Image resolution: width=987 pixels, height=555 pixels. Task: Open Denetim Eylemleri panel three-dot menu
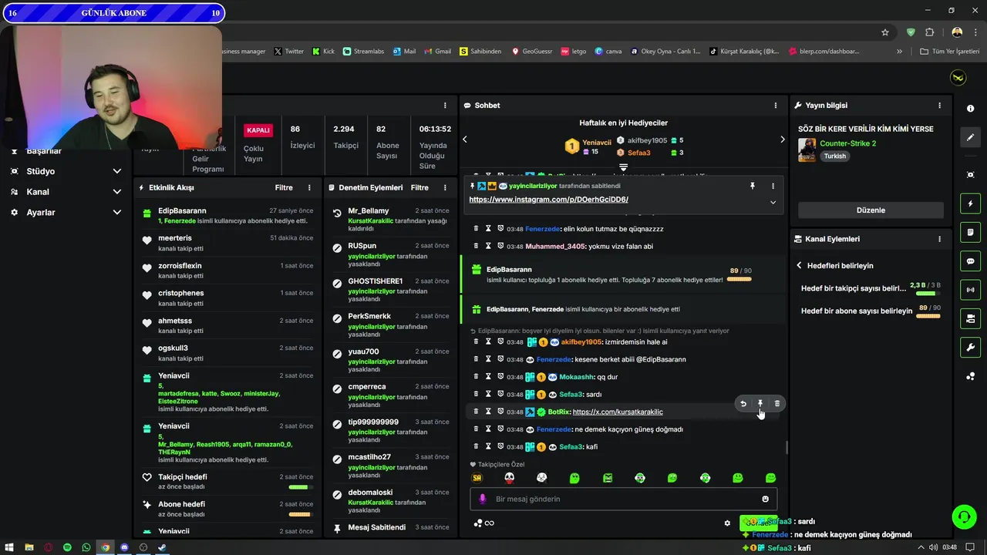pyautogui.click(x=445, y=187)
